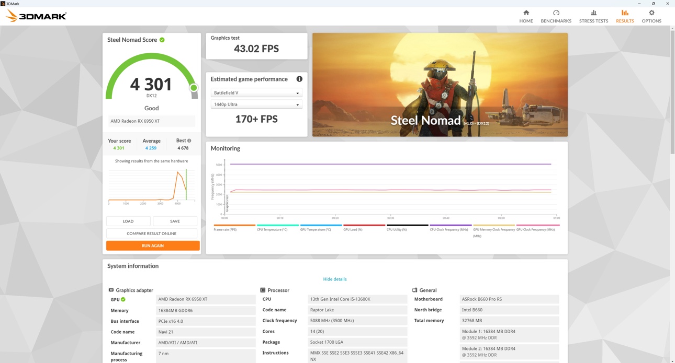675x363 pixels.
Task: Open the Battlefield V game dropdown
Action: [256, 92]
